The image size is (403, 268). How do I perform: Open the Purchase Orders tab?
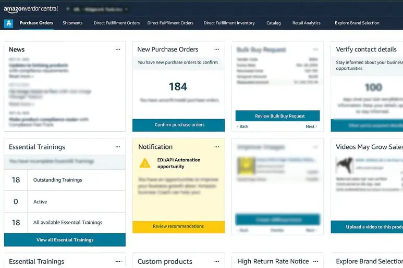(x=36, y=23)
